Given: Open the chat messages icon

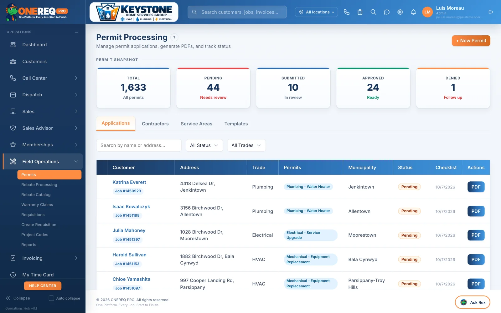Looking at the screenshot, I should pyautogui.click(x=387, y=12).
